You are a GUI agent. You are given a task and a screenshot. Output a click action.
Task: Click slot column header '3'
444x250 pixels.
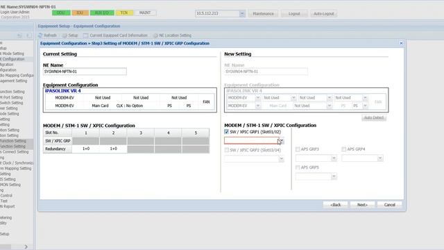tap(141, 133)
